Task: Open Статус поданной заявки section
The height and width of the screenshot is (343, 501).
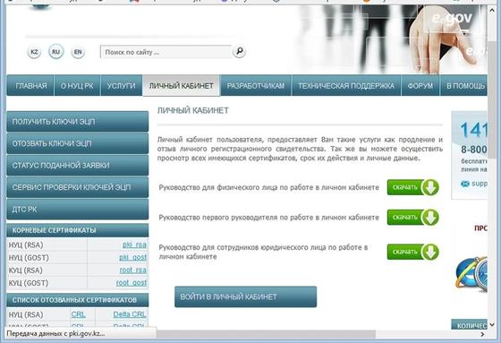Action: 77,166
